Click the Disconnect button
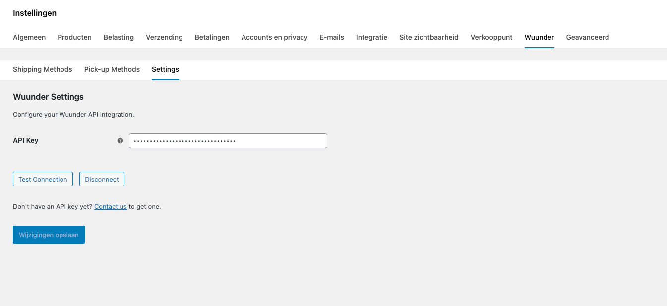The image size is (667, 306). (102, 179)
